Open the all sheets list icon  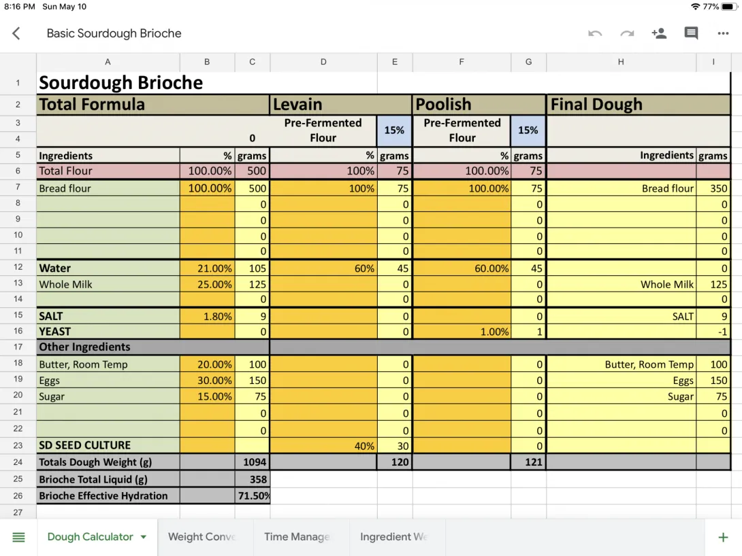18,538
